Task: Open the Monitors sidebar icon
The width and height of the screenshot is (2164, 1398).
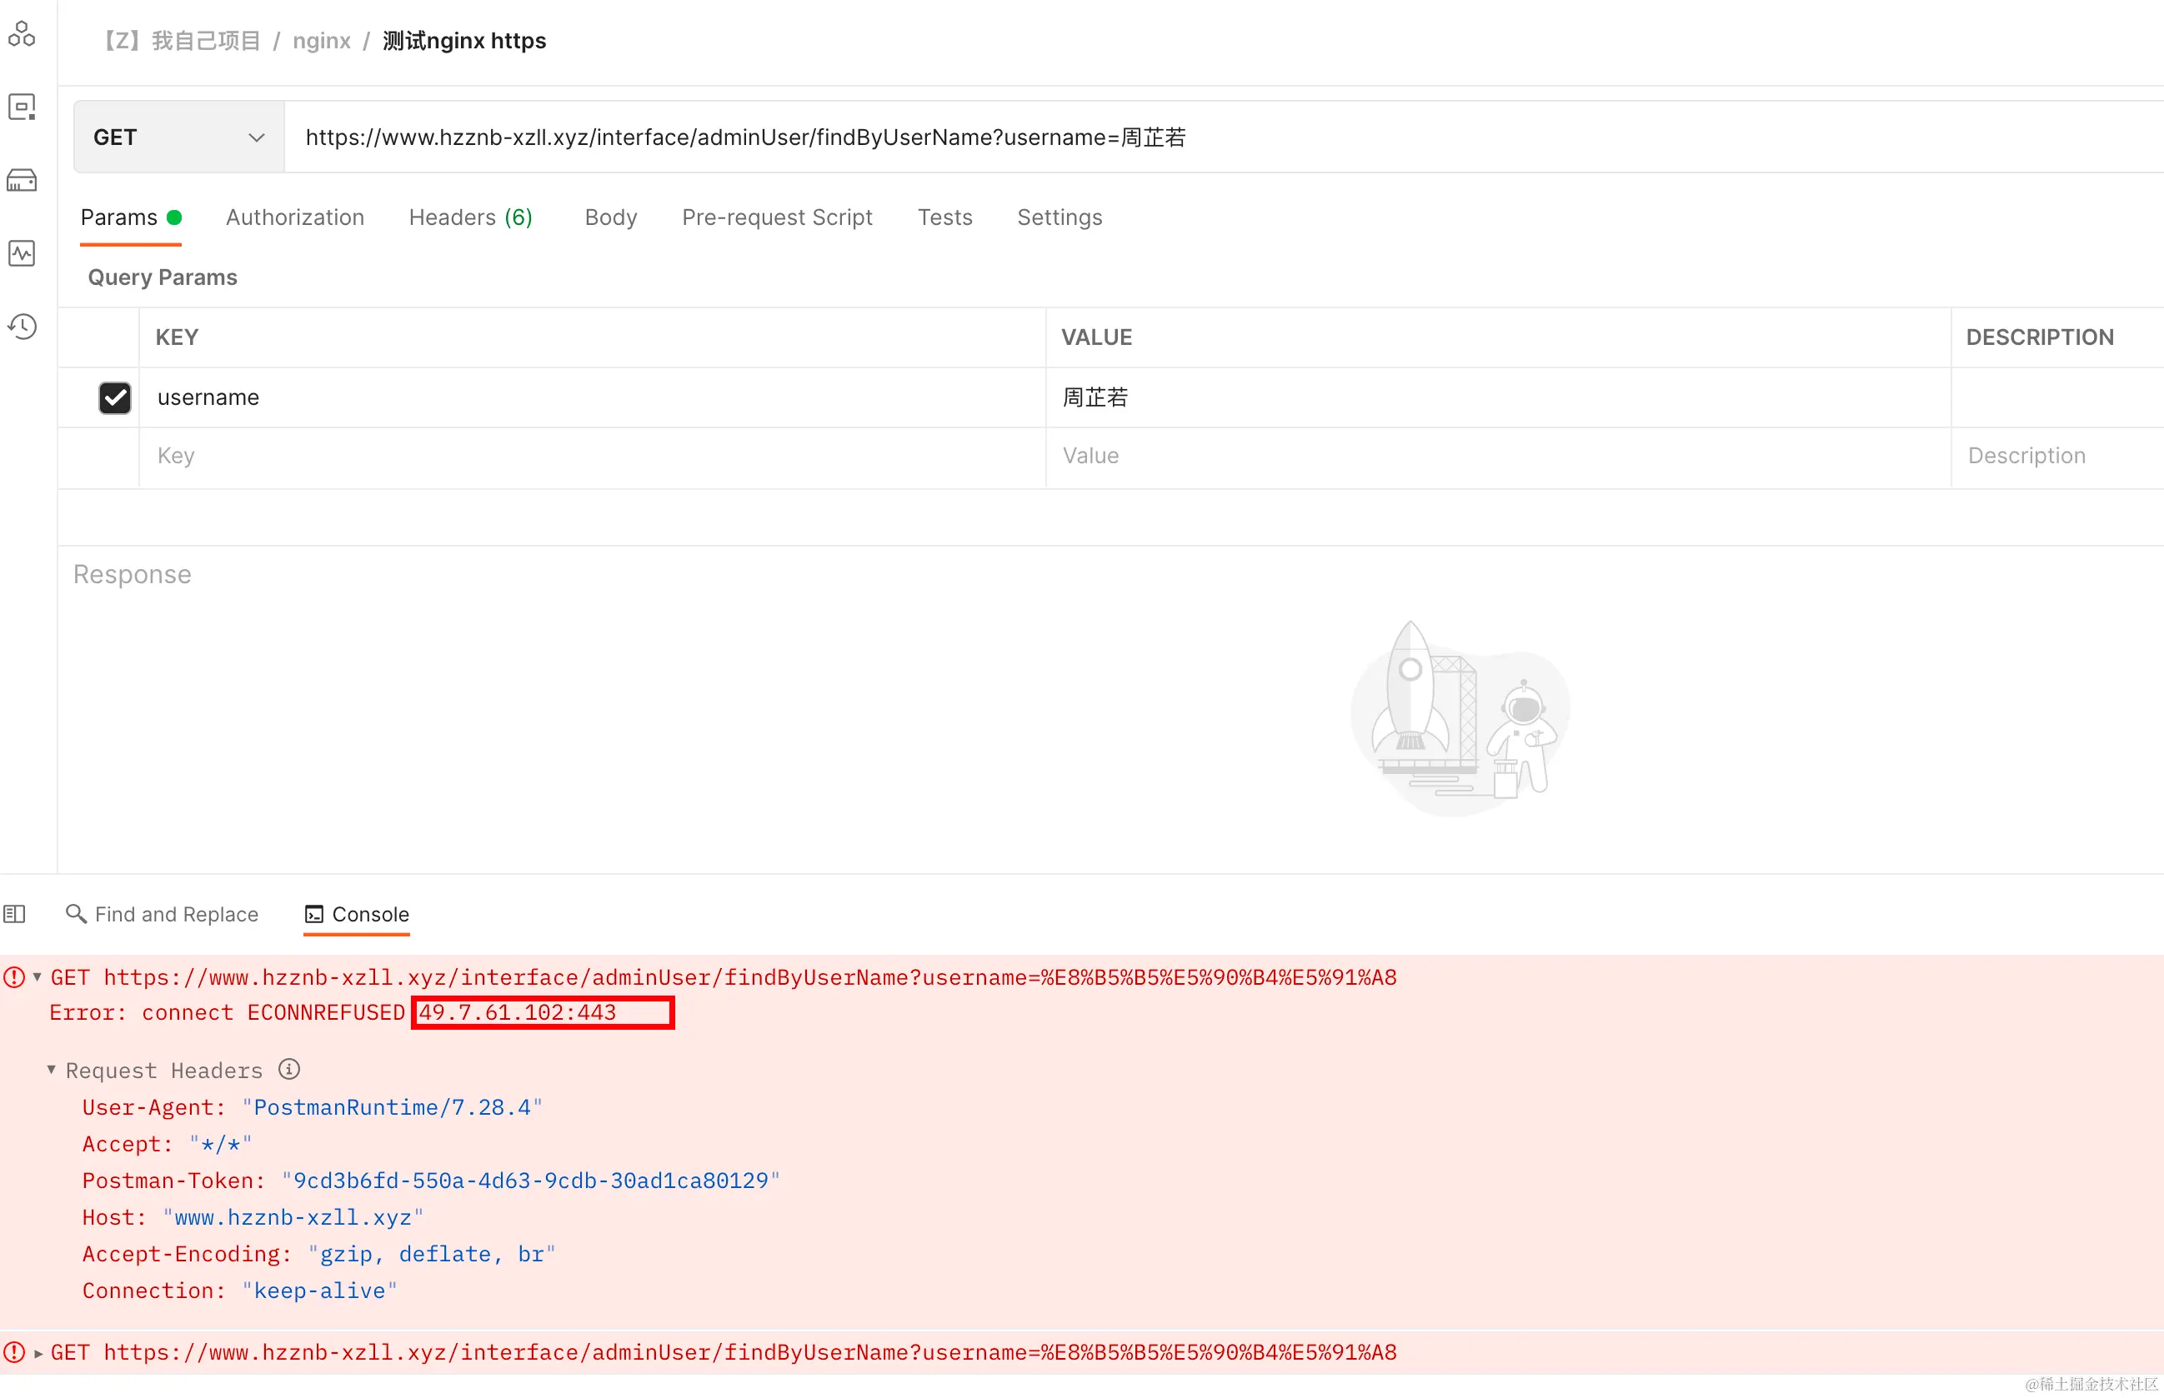Action: pyautogui.click(x=22, y=253)
